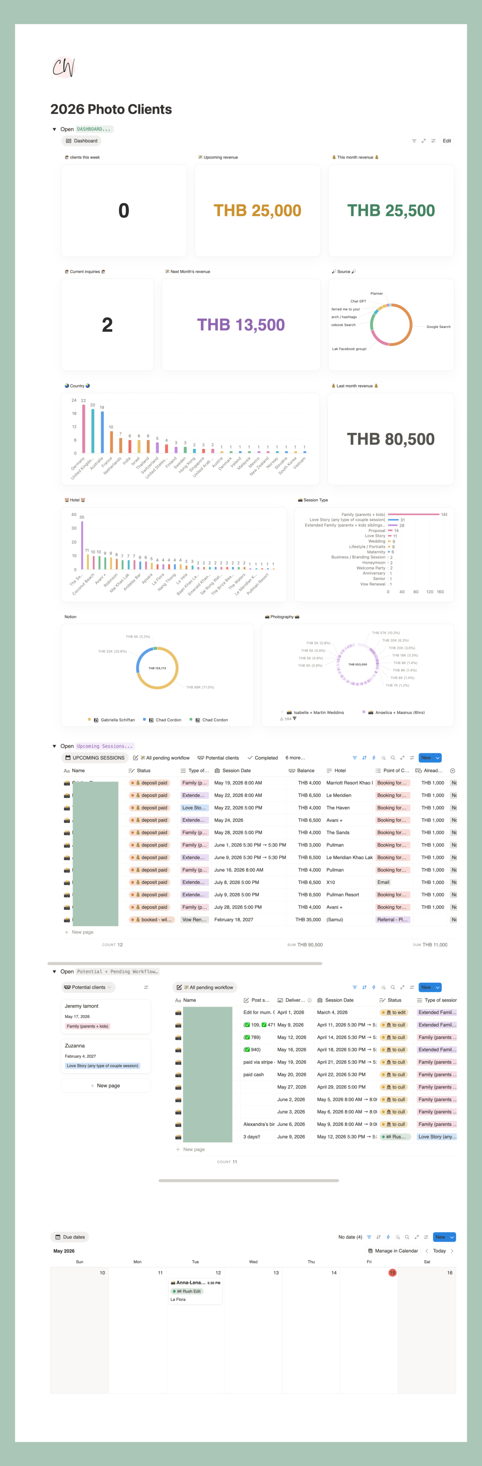Collapse the Potential + Pending Workflow toggle

[x=54, y=972]
